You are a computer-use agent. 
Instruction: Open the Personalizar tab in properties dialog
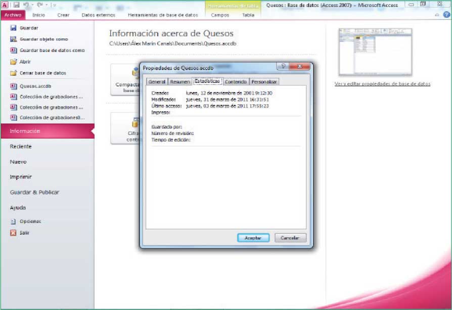(264, 81)
